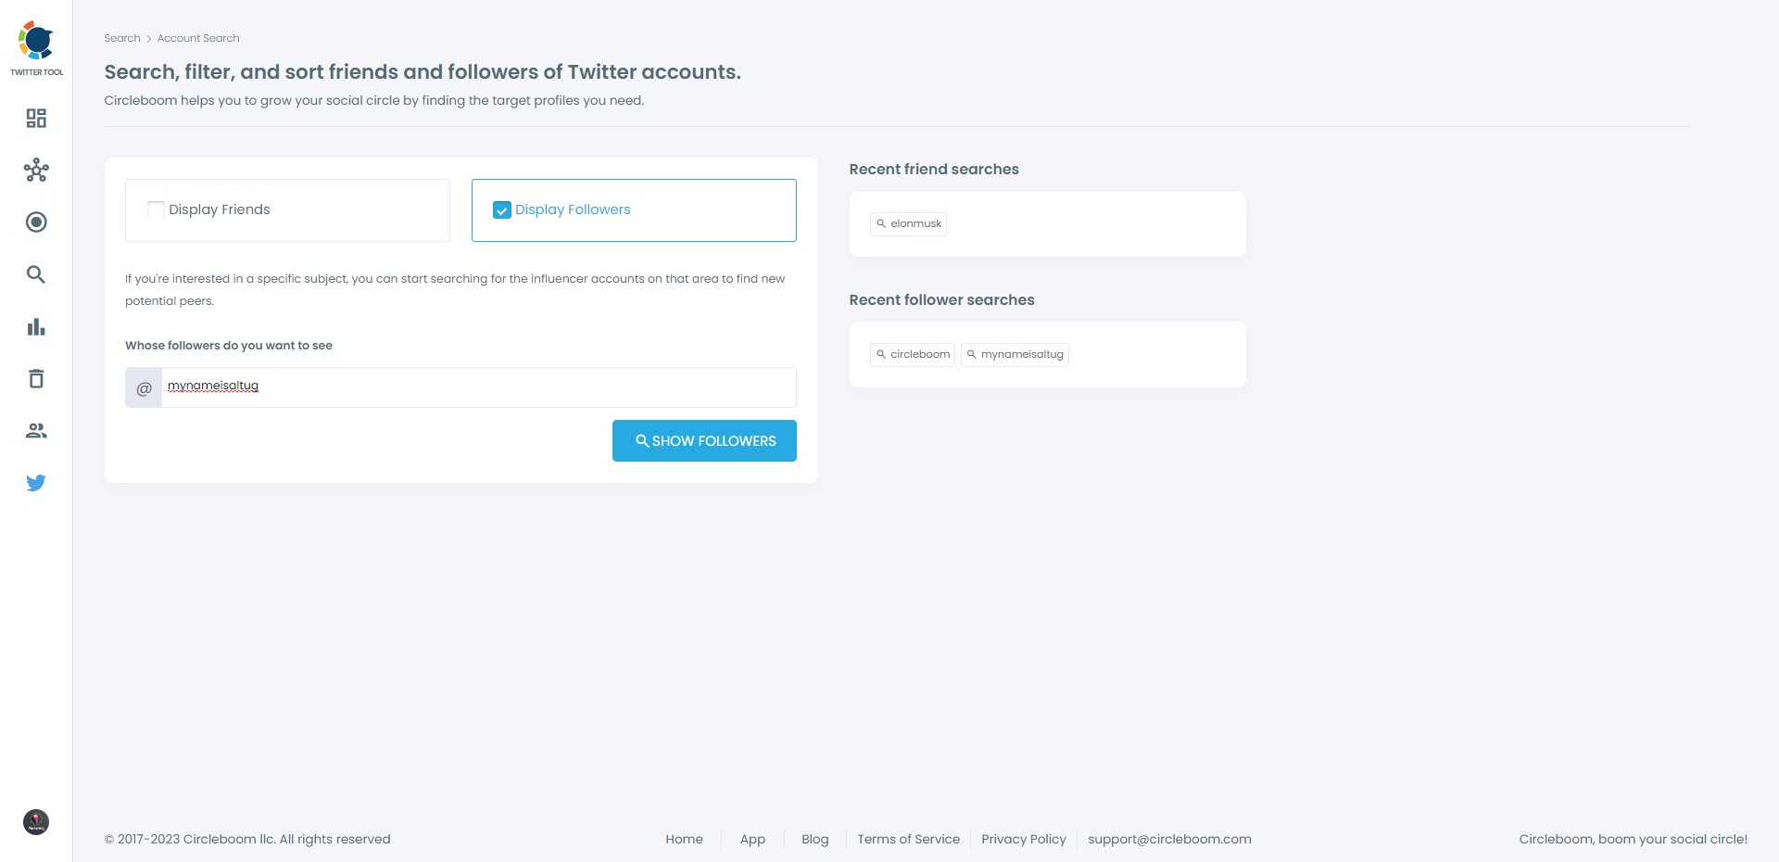Open the delete tweets tool (trash icon)
This screenshot has width=1779, height=862.
click(x=35, y=378)
